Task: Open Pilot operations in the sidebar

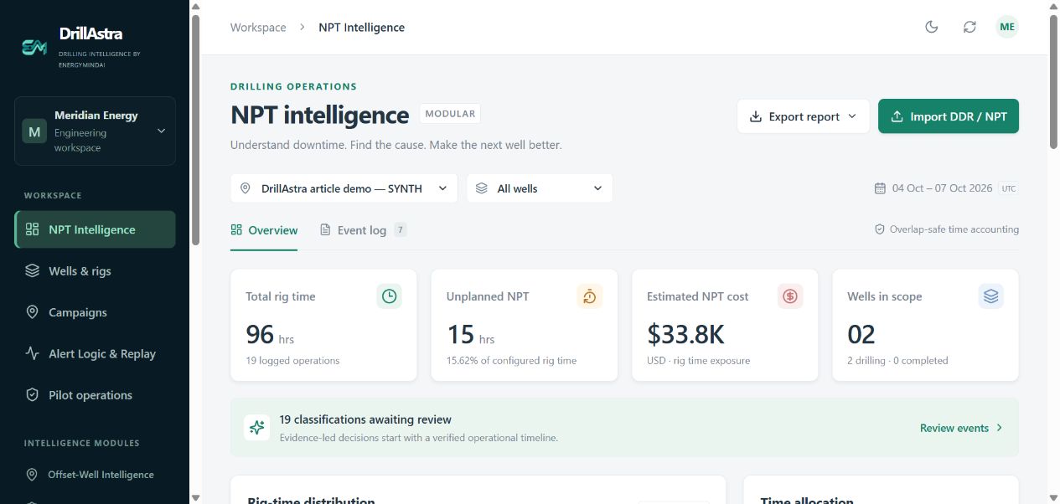Action: (95, 395)
